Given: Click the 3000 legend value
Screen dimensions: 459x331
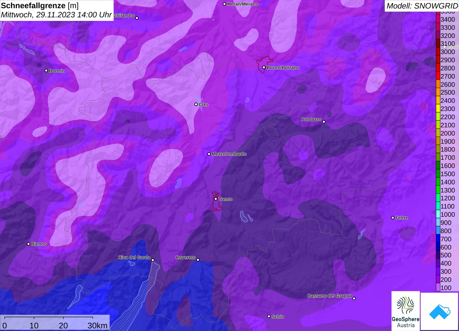Looking at the screenshot, I should [448, 52].
